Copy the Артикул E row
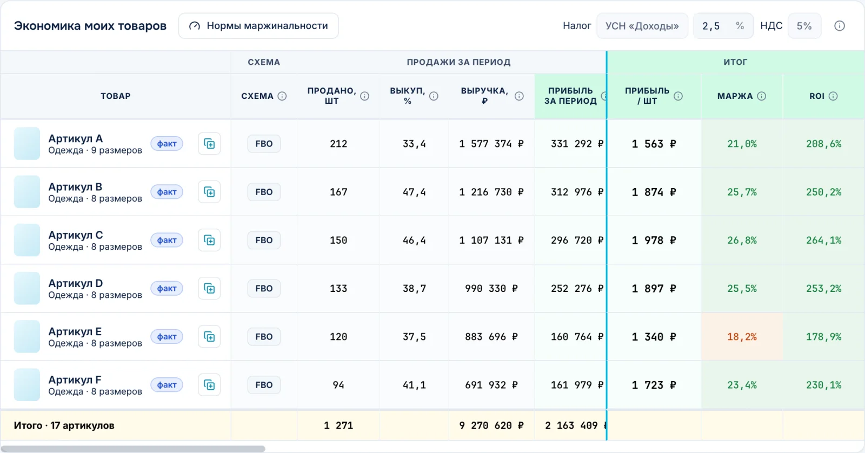865x453 pixels. click(x=209, y=337)
